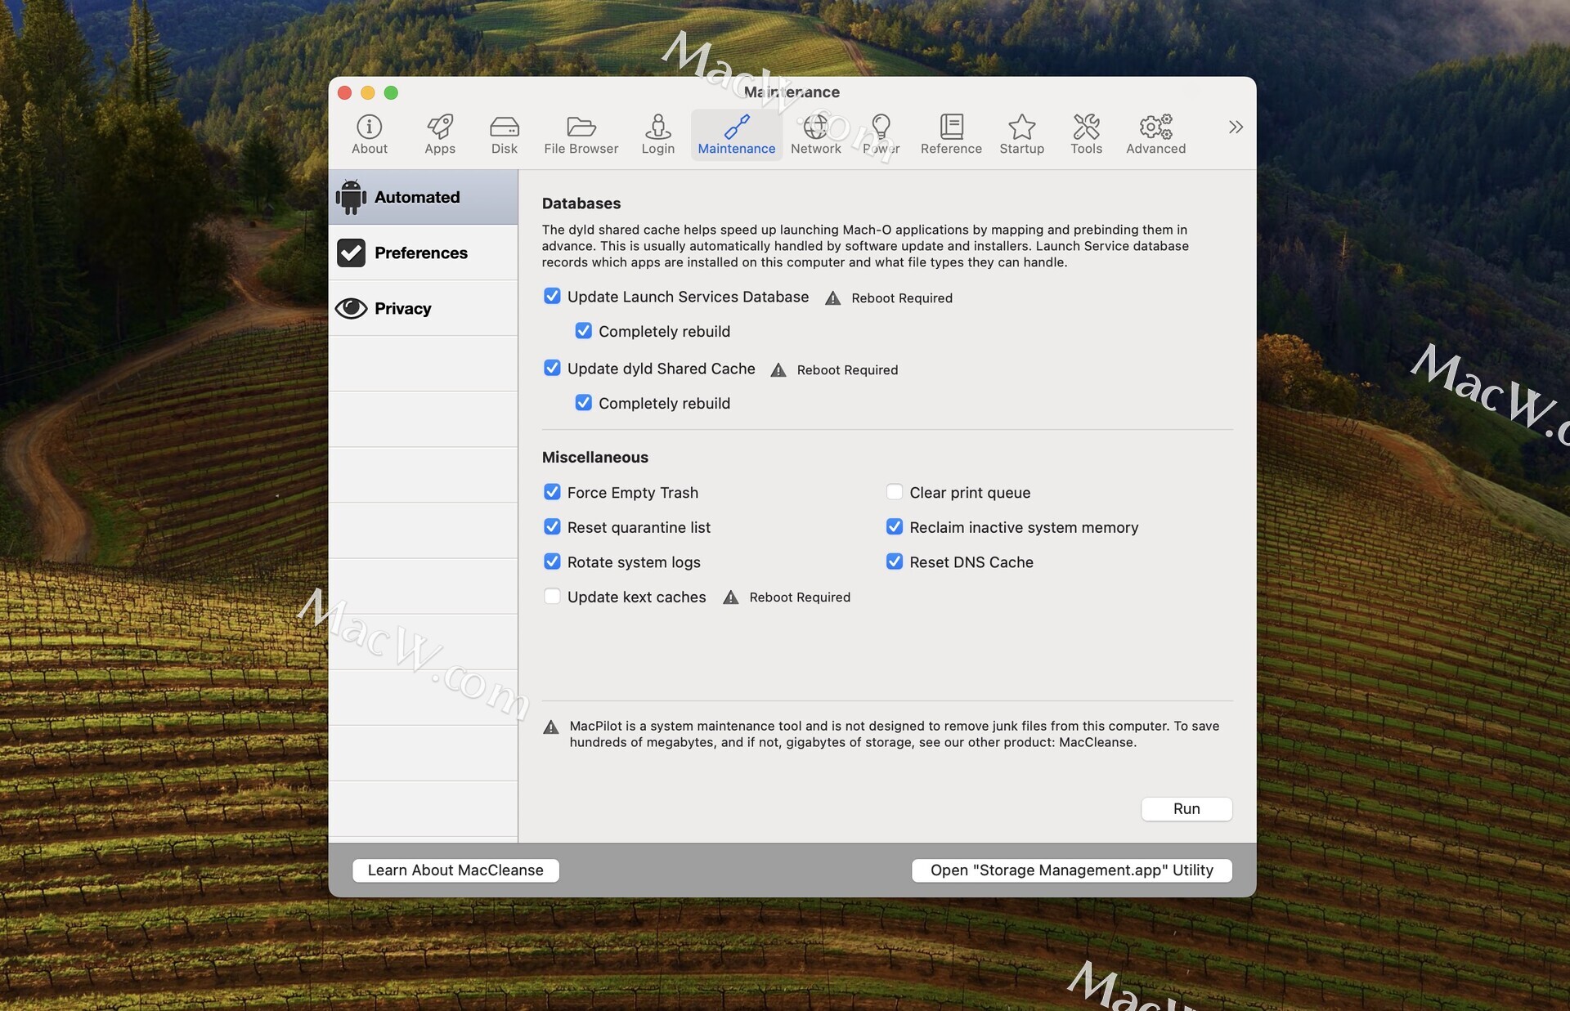Click the Run button
This screenshot has width=1570, height=1011.
(1186, 808)
